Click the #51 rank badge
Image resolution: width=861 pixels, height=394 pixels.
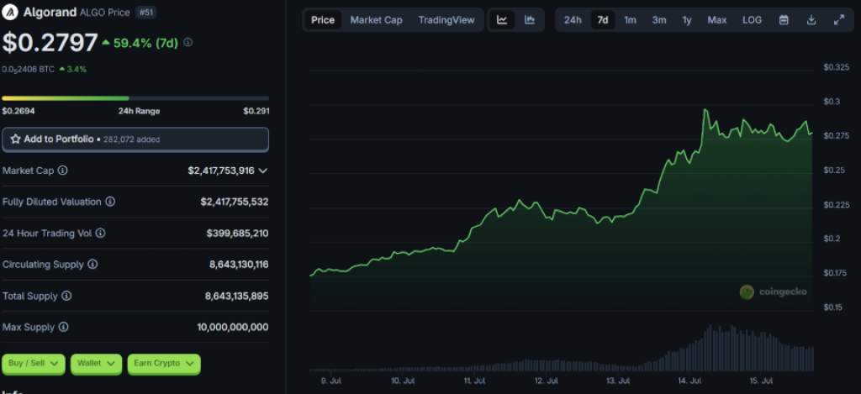click(145, 12)
